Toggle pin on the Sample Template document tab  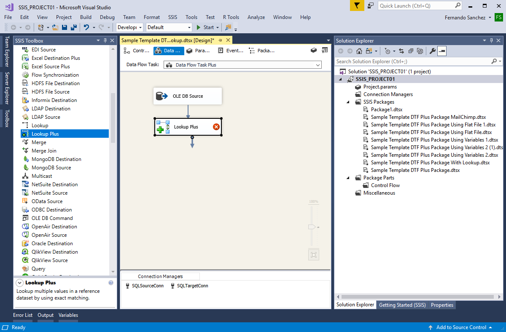click(220, 40)
